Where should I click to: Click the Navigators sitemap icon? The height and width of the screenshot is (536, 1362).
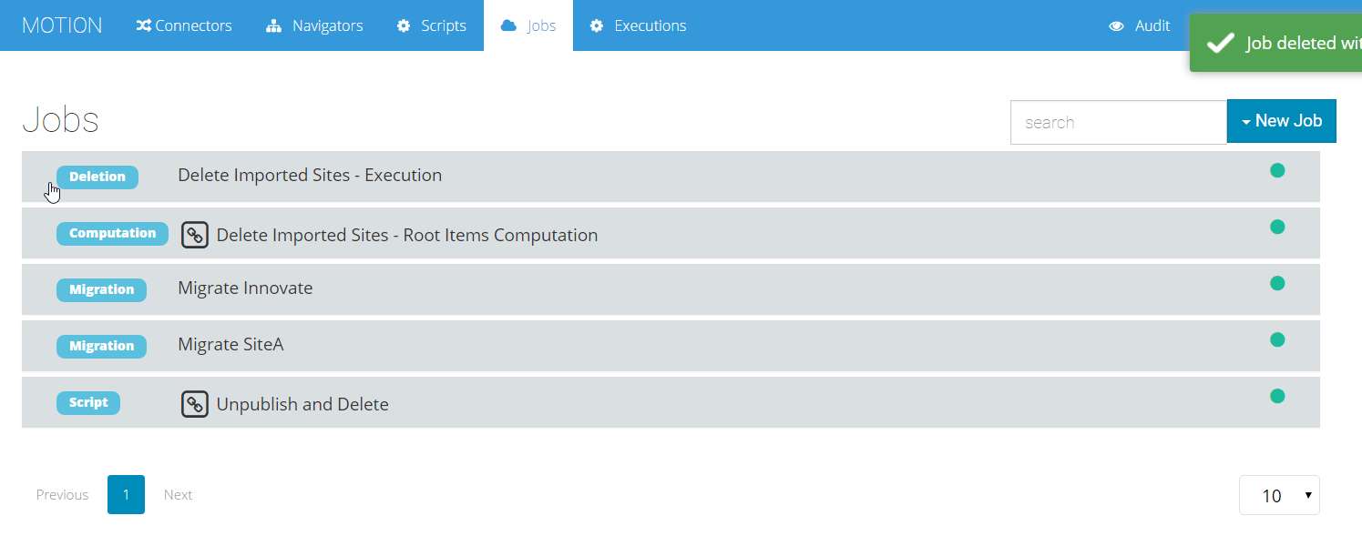273,25
